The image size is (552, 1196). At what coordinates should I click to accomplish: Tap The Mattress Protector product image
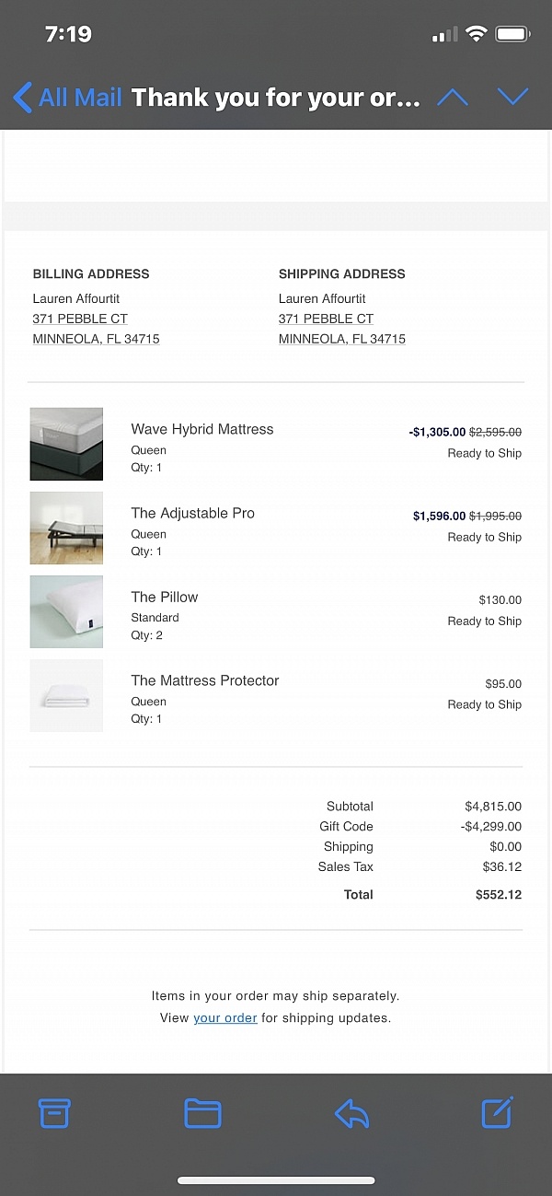click(x=66, y=695)
